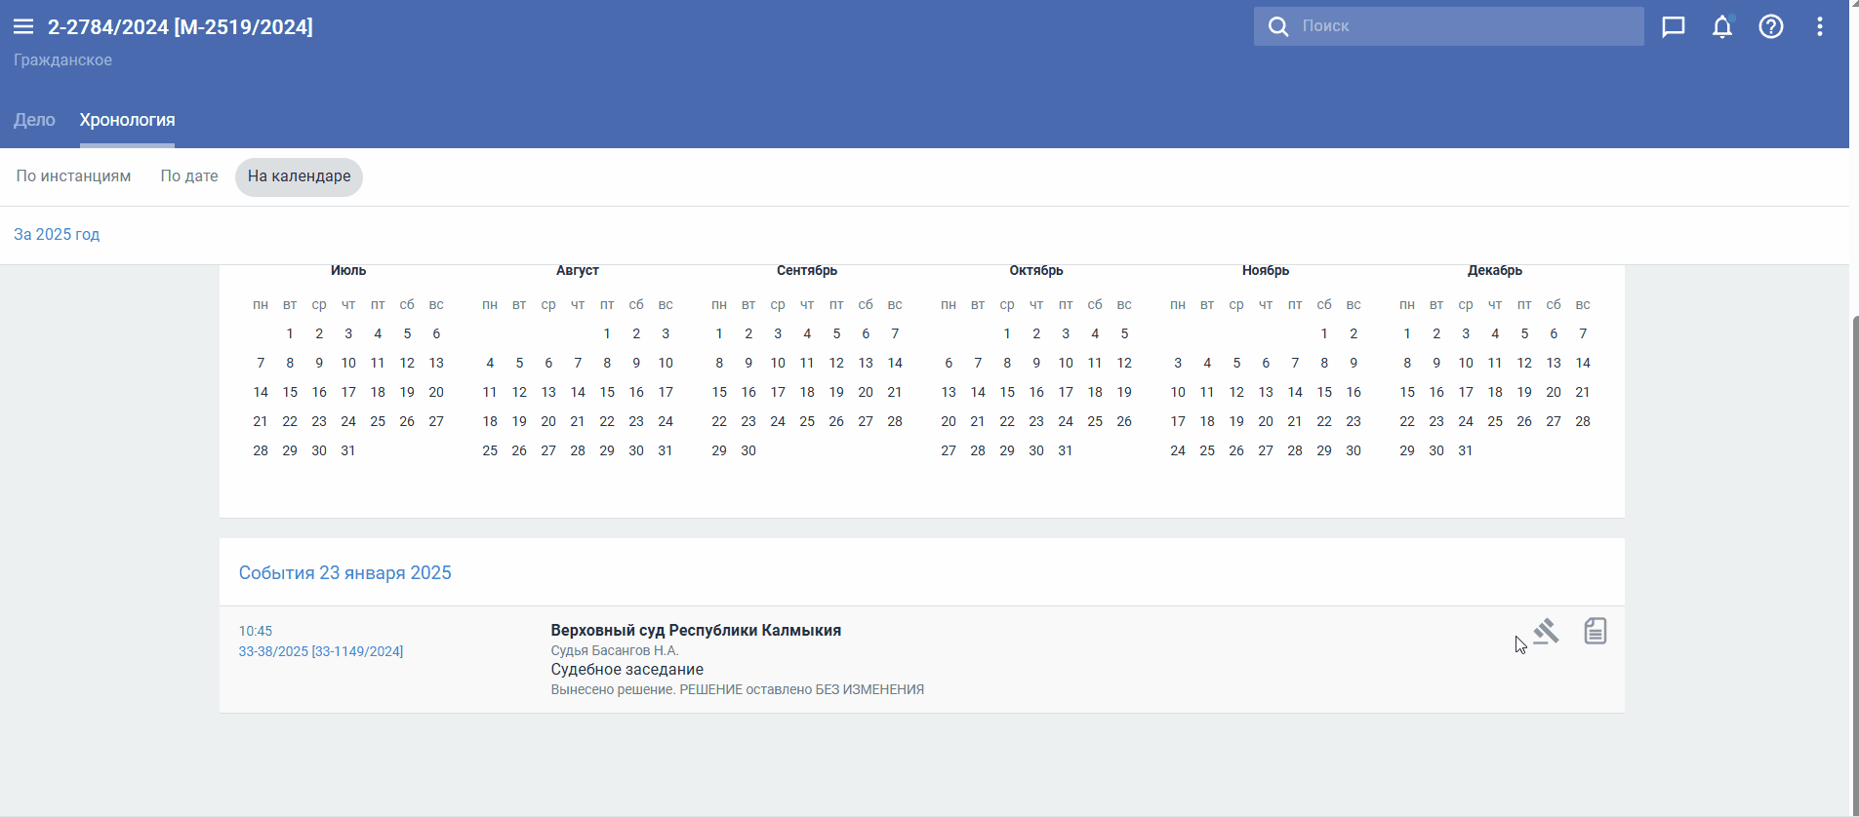The image size is (1859, 817).
Task: Click the search magnifier icon
Action: (x=1277, y=26)
